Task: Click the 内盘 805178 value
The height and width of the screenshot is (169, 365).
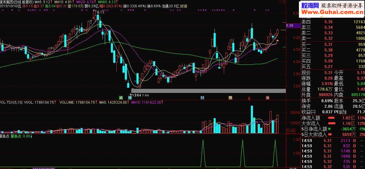Action: pyautogui.click(x=358, y=95)
